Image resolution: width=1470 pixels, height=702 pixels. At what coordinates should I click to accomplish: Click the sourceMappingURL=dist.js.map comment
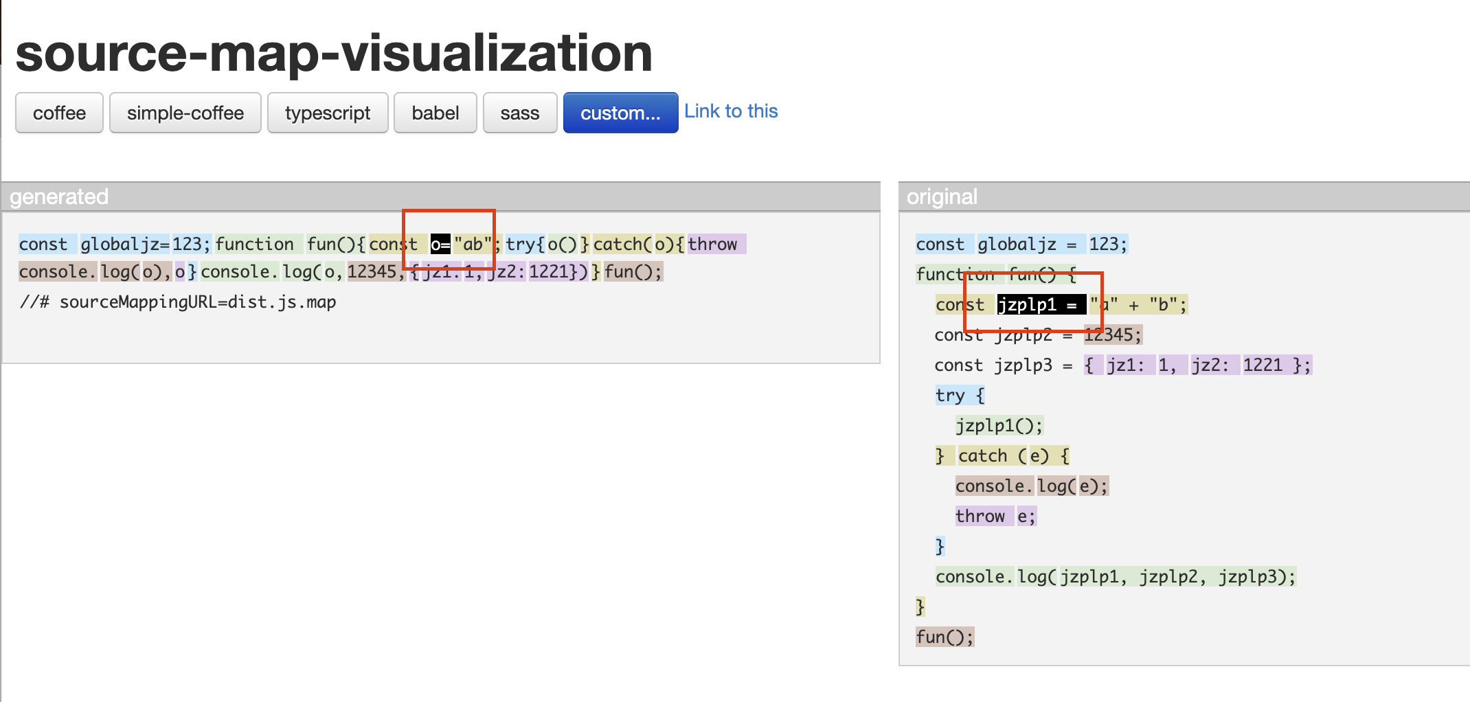(x=177, y=302)
